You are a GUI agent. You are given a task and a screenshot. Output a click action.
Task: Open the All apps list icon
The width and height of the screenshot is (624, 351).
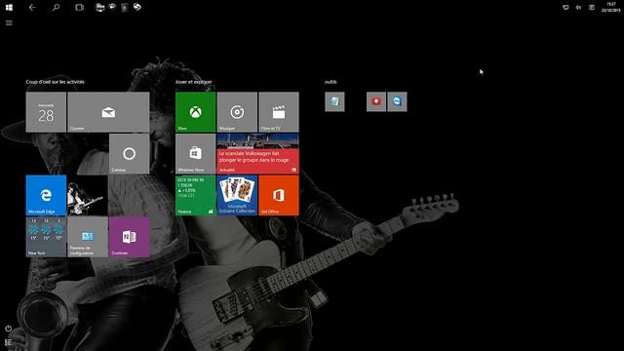[x=9, y=342]
